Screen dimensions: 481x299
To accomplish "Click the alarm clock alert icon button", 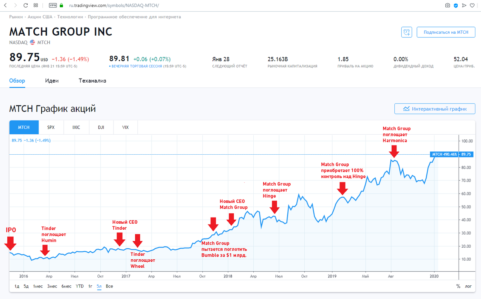I will (407, 32).
